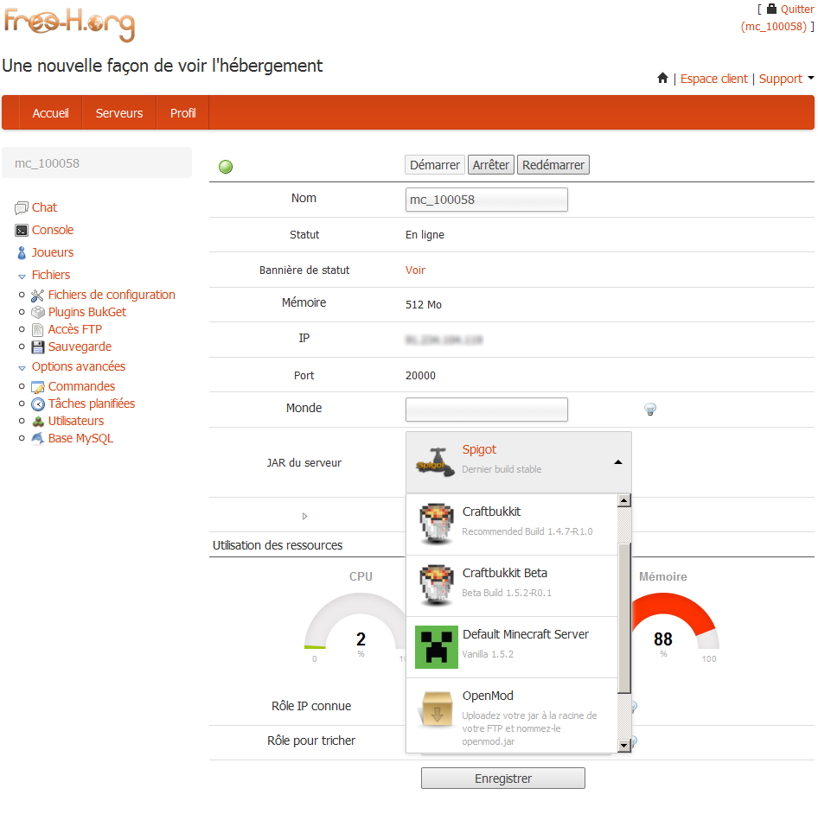Screen dimensions: 818x820
Task: Click the Nom input field
Action: tap(486, 200)
